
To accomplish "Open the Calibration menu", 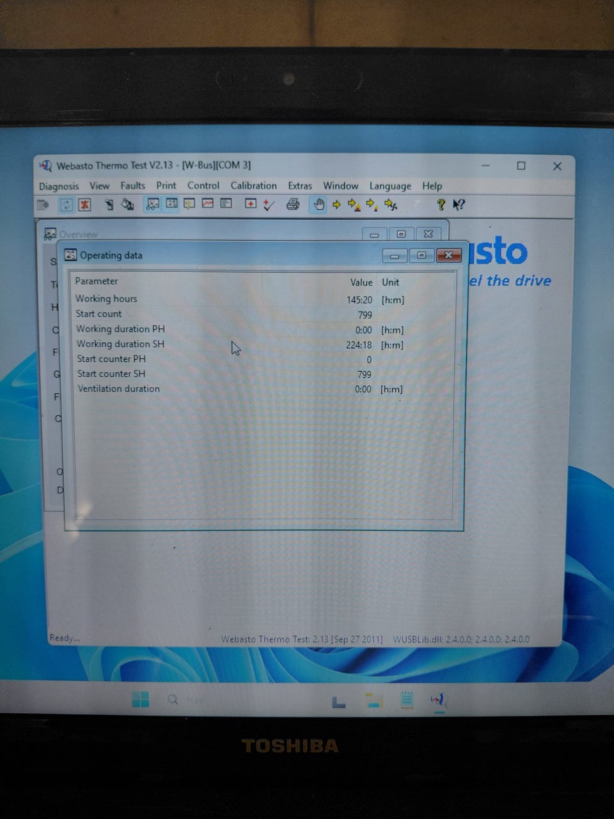I will coord(254,186).
